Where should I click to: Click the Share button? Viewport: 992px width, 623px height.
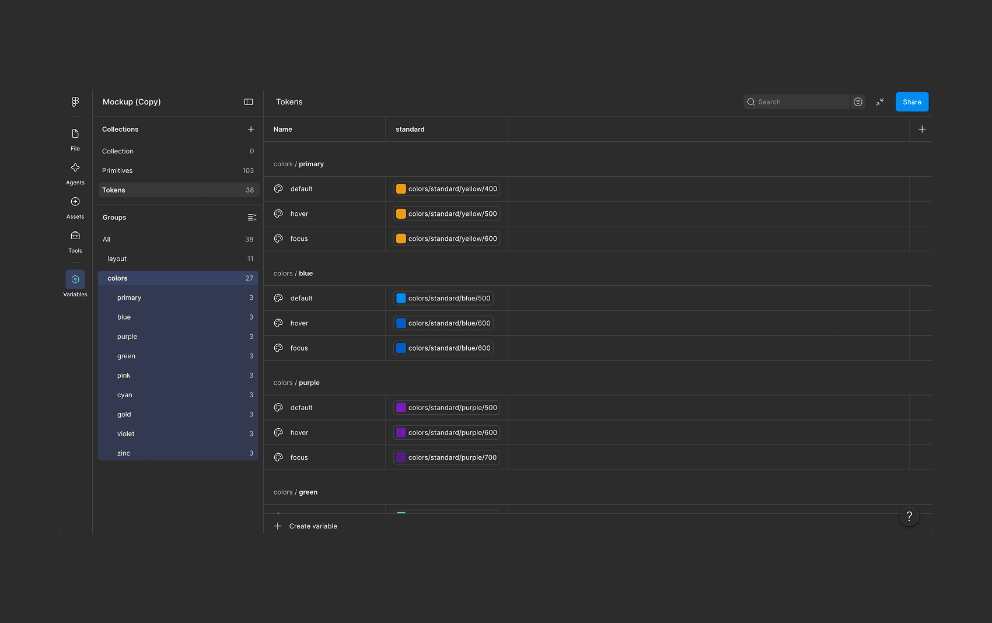point(912,101)
